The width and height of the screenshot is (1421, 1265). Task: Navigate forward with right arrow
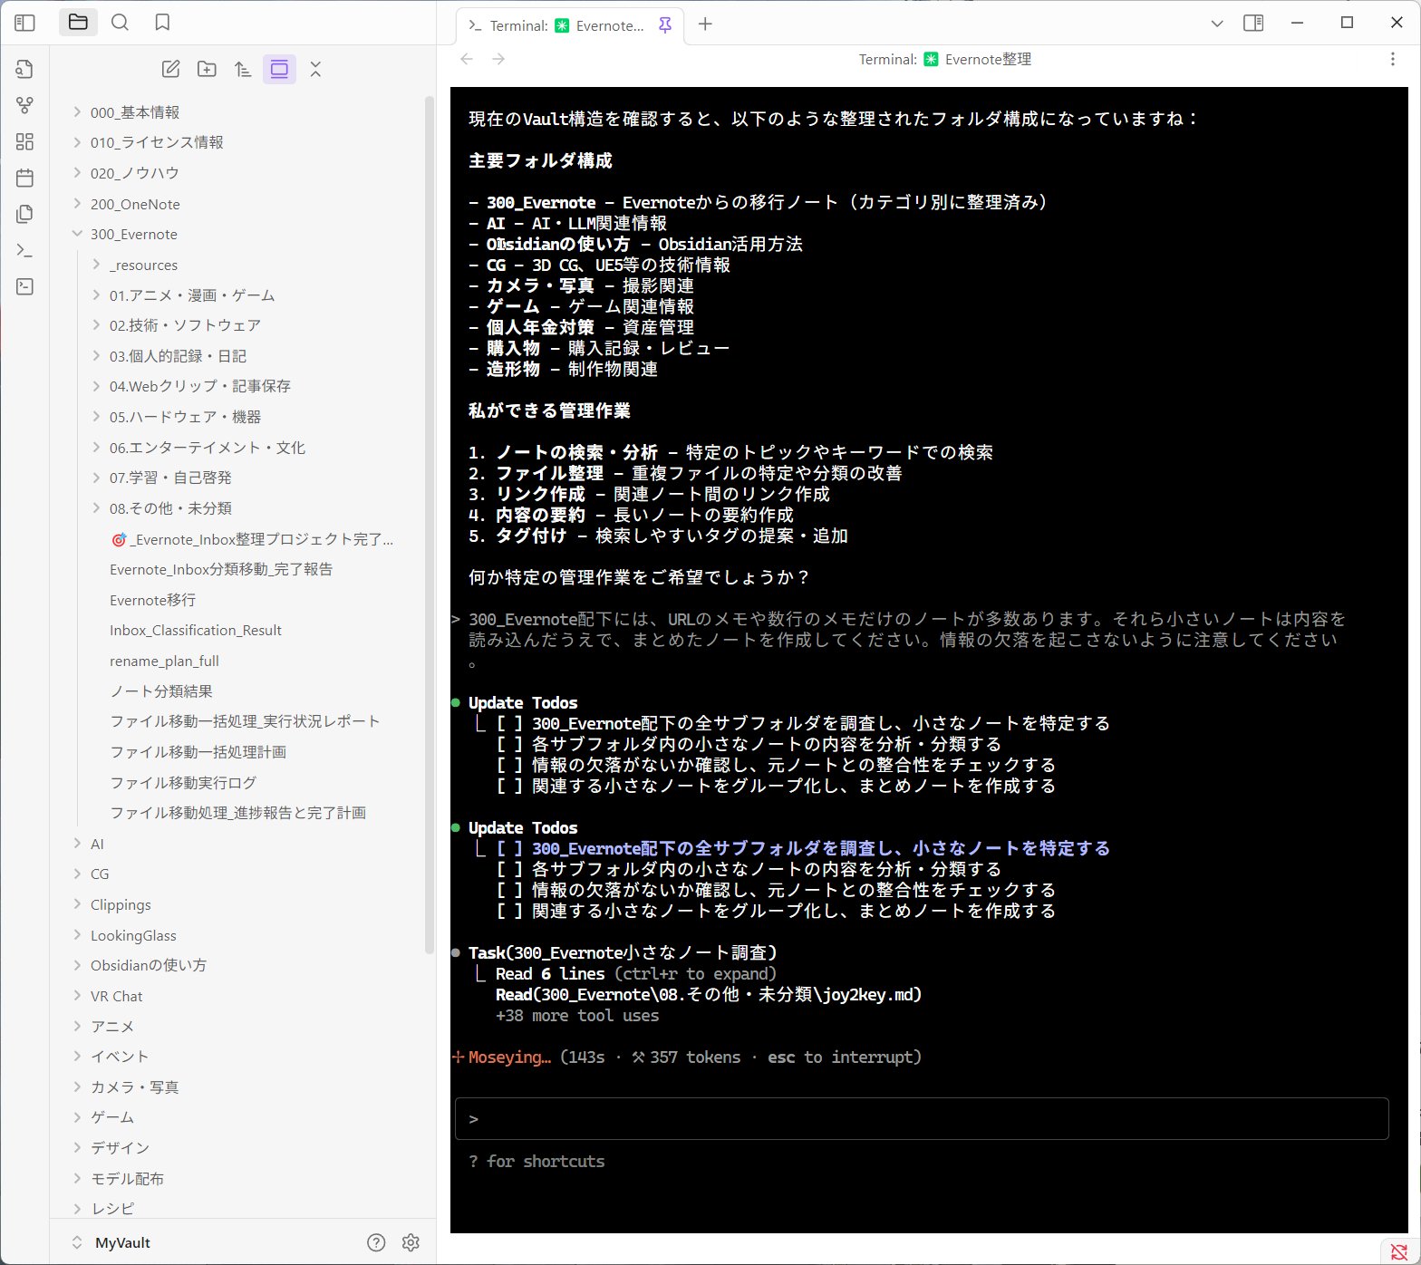(x=498, y=59)
